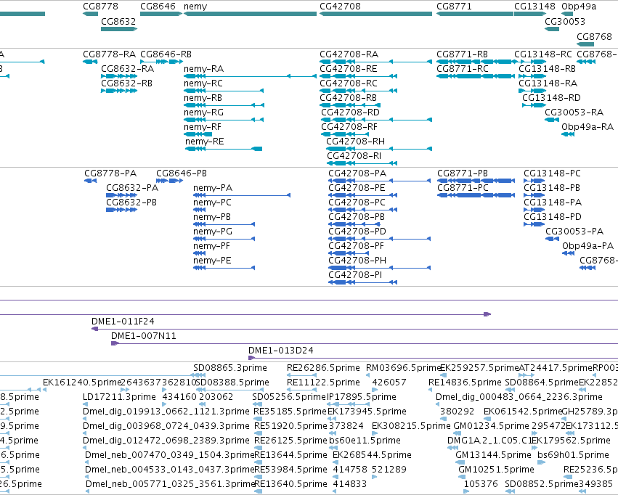
Task: Select transcript CG8646-RB
Action: [x=166, y=54]
